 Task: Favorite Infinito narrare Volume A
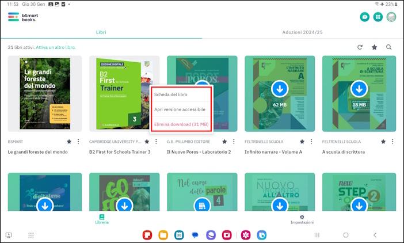(302, 142)
